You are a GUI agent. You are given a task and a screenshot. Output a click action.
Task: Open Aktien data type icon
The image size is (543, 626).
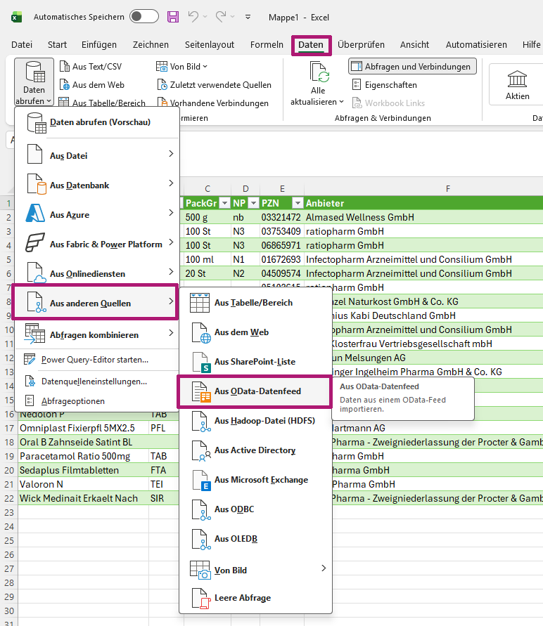click(518, 79)
